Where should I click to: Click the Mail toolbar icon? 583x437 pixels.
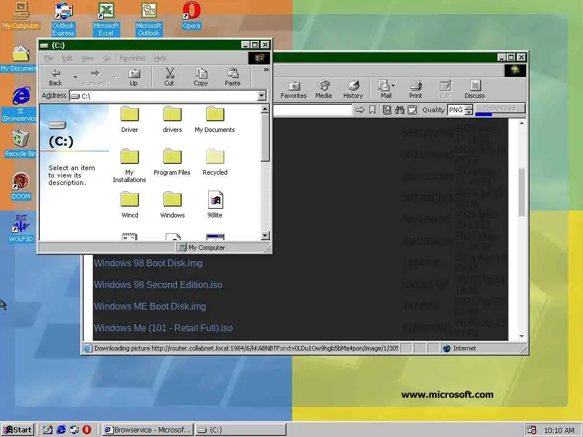tap(384, 89)
